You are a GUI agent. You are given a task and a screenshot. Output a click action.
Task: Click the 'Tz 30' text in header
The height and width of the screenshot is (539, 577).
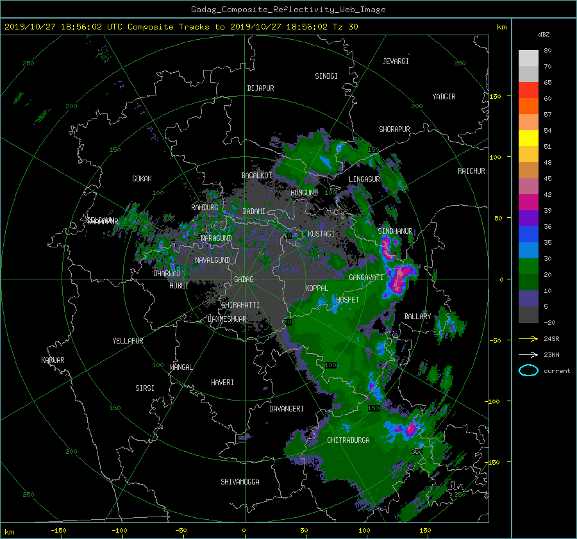coord(346,27)
